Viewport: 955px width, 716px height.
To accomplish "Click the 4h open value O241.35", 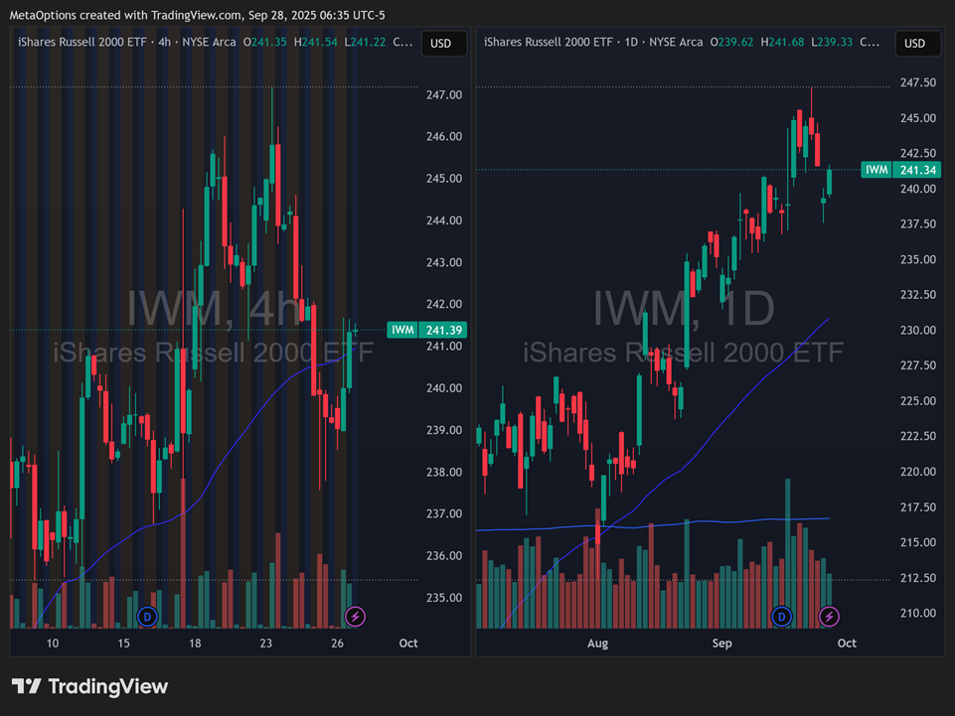I will point(265,42).
